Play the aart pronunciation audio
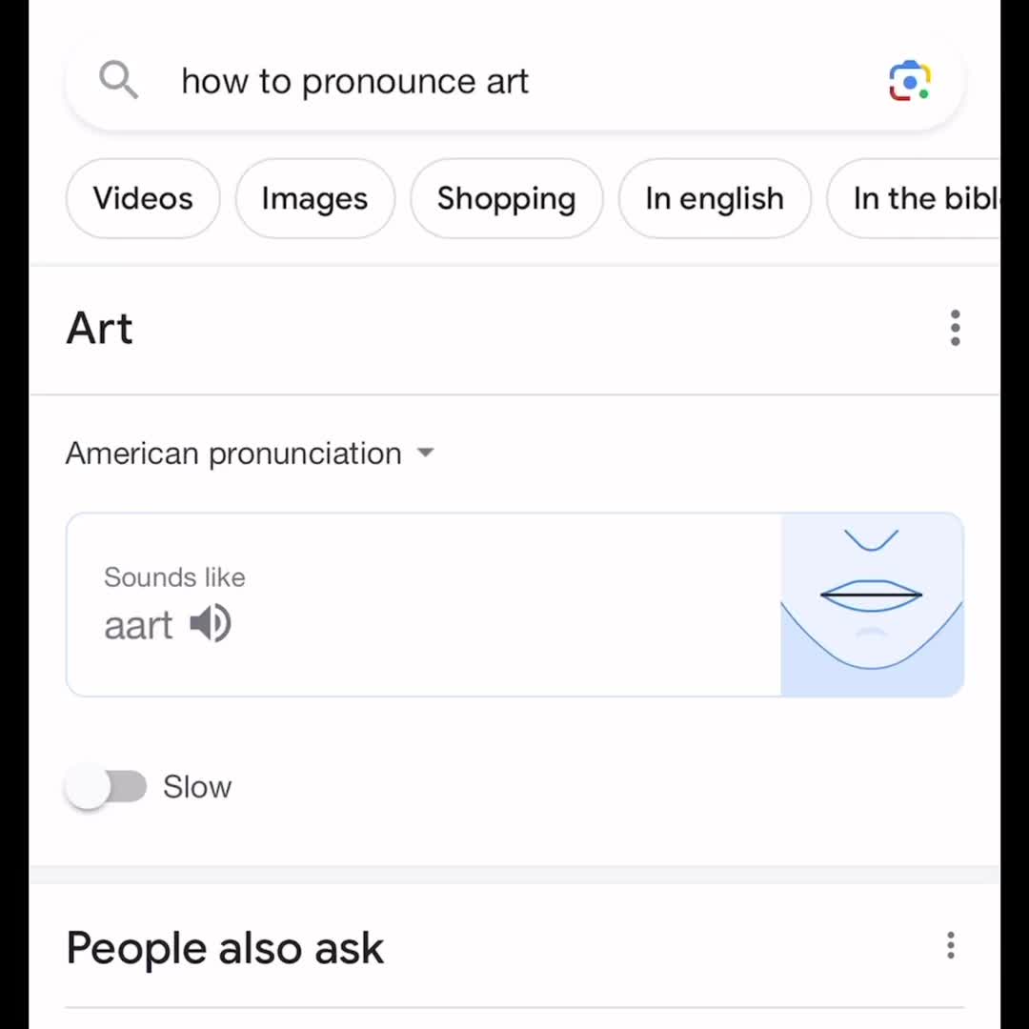1029x1029 pixels. (210, 623)
